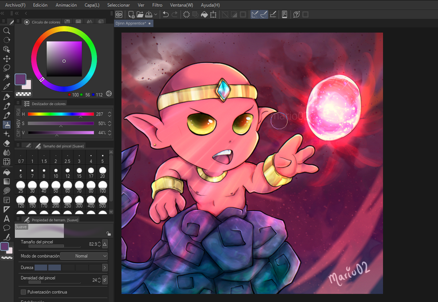Select the Move layer tool
Image resolution: width=438 pixels, height=302 pixels.
coord(7,59)
